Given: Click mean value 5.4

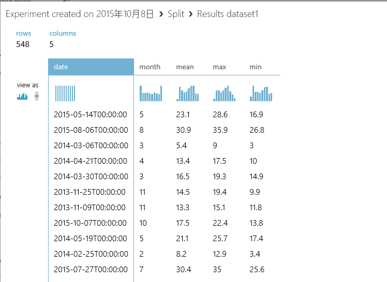Looking at the screenshot, I should click(x=182, y=146).
